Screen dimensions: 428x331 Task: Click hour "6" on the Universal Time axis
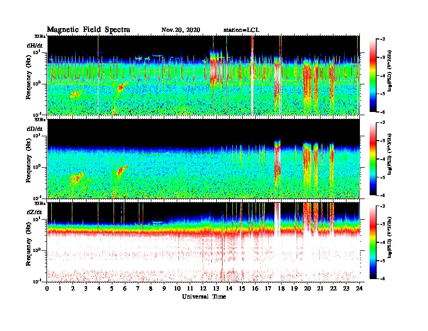[x=125, y=288]
